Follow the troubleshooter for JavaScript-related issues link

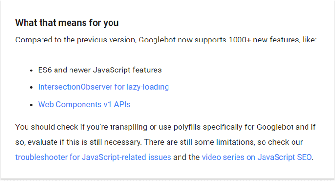[93, 157]
